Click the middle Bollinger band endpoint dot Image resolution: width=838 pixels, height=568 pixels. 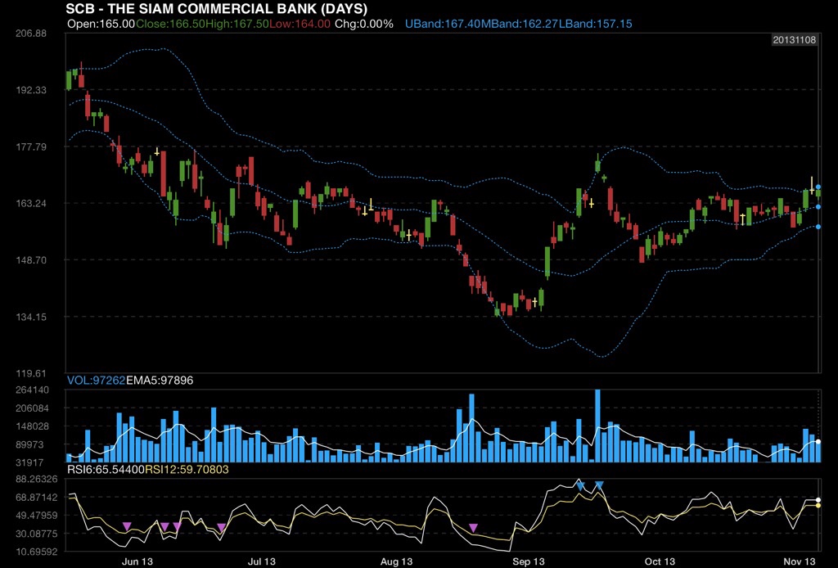click(818, 207)
